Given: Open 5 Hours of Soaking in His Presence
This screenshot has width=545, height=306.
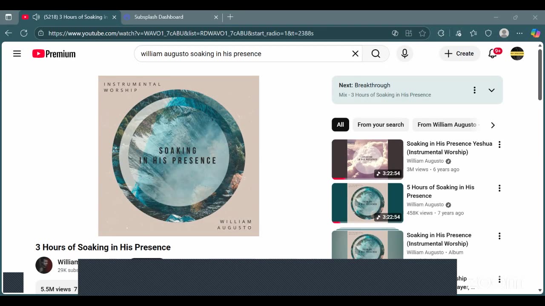Looking at the screenshot, I should 440,191.
